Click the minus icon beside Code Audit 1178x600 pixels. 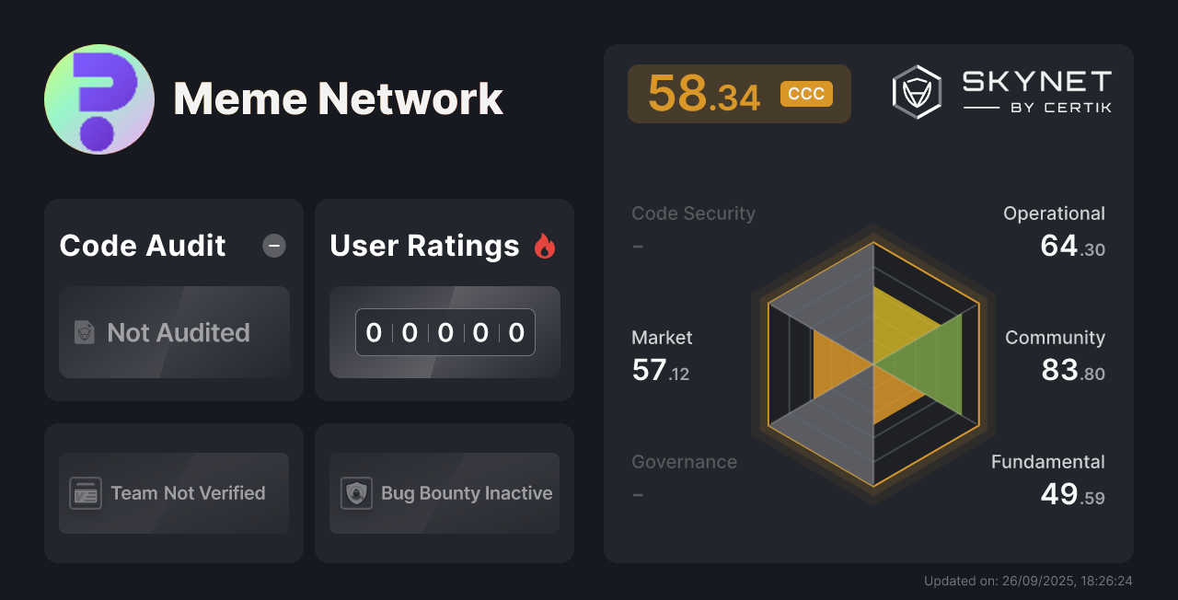[274, 246]
